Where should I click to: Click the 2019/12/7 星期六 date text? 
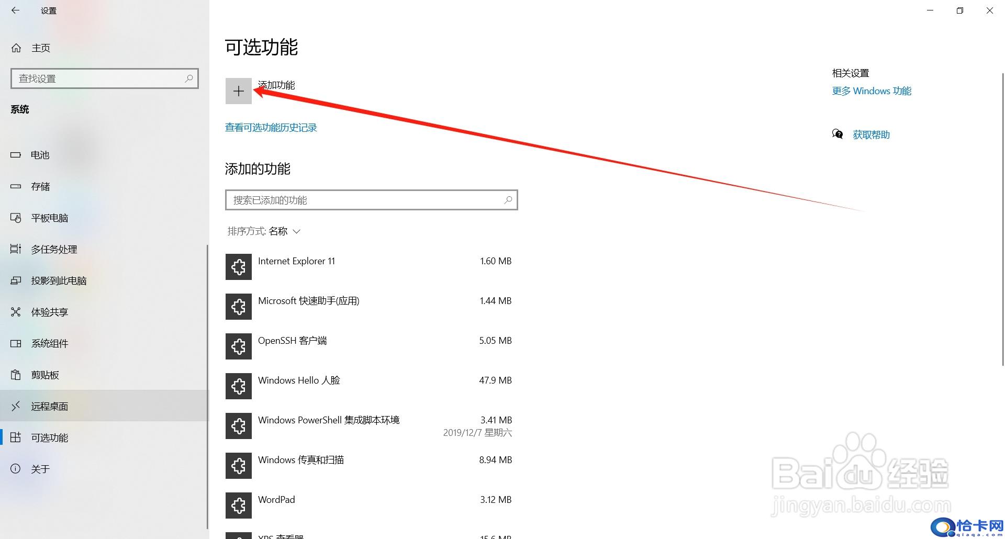tap(477, 433)
